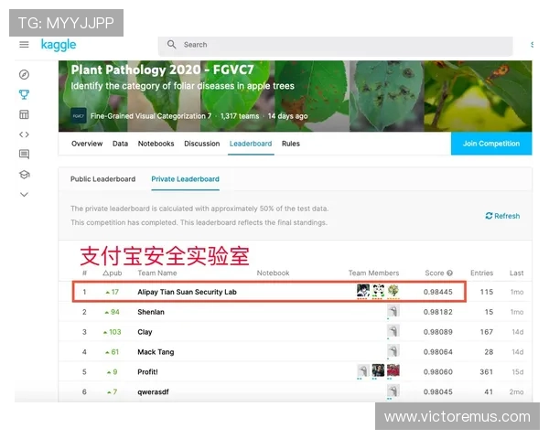Click rank change value 103
Image resolution: width=549 pixels, height=439 pixels.
115,332
